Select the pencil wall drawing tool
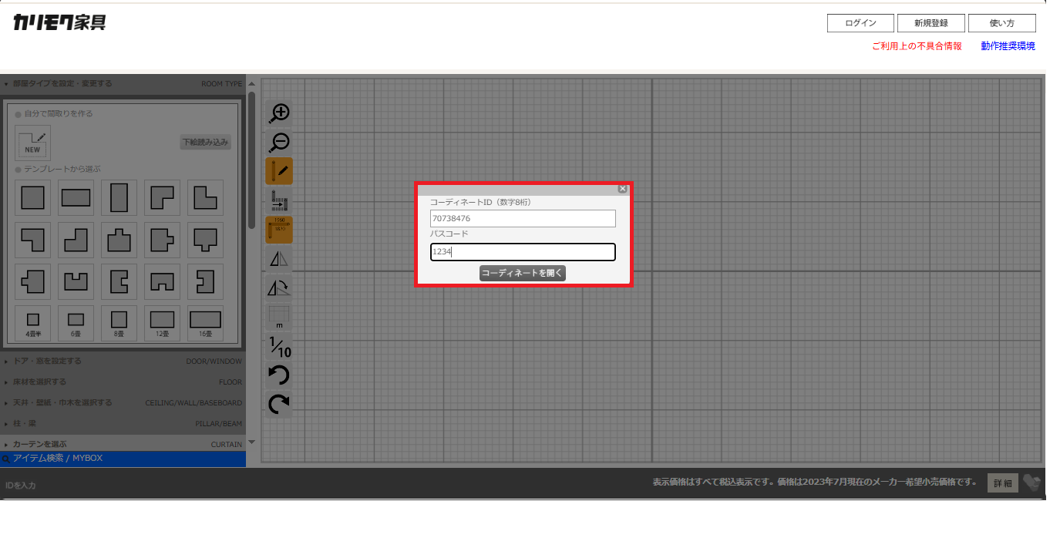1050x538 pixels. coord(279,171)
